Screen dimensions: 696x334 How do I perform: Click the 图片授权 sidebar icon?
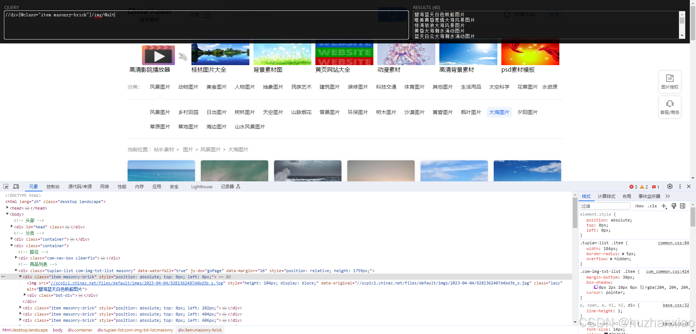[x=670, y=78]
